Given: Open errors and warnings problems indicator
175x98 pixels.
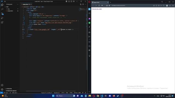Looking at the screenshot, I should coord(15,93).
